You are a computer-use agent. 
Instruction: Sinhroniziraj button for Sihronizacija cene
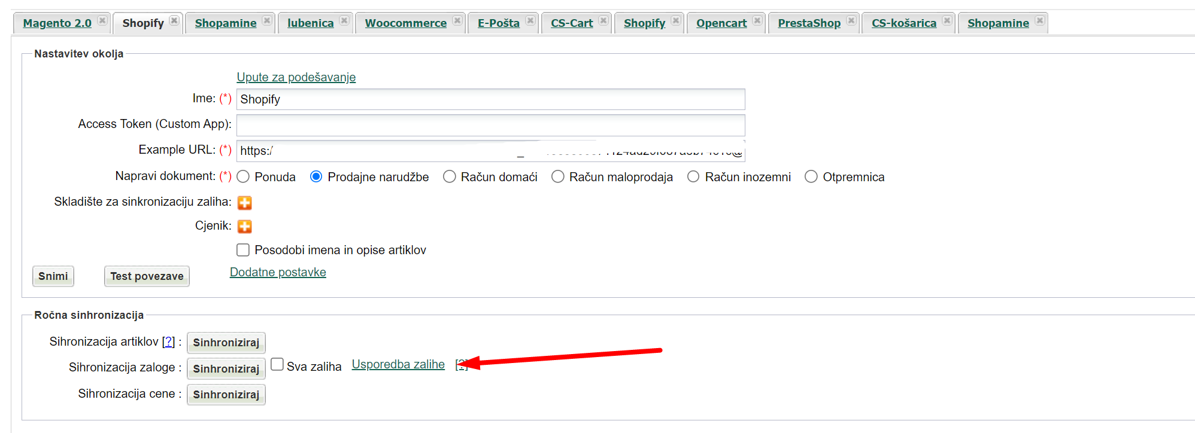pos(226,395)
